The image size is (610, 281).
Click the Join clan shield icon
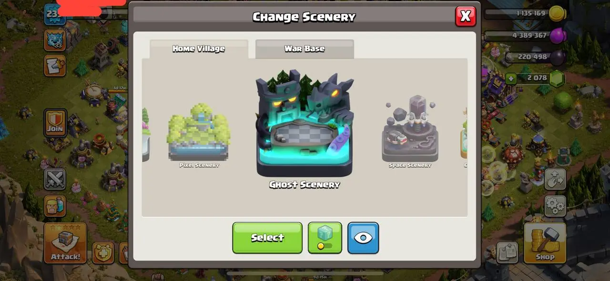click(x=55, y=123)
